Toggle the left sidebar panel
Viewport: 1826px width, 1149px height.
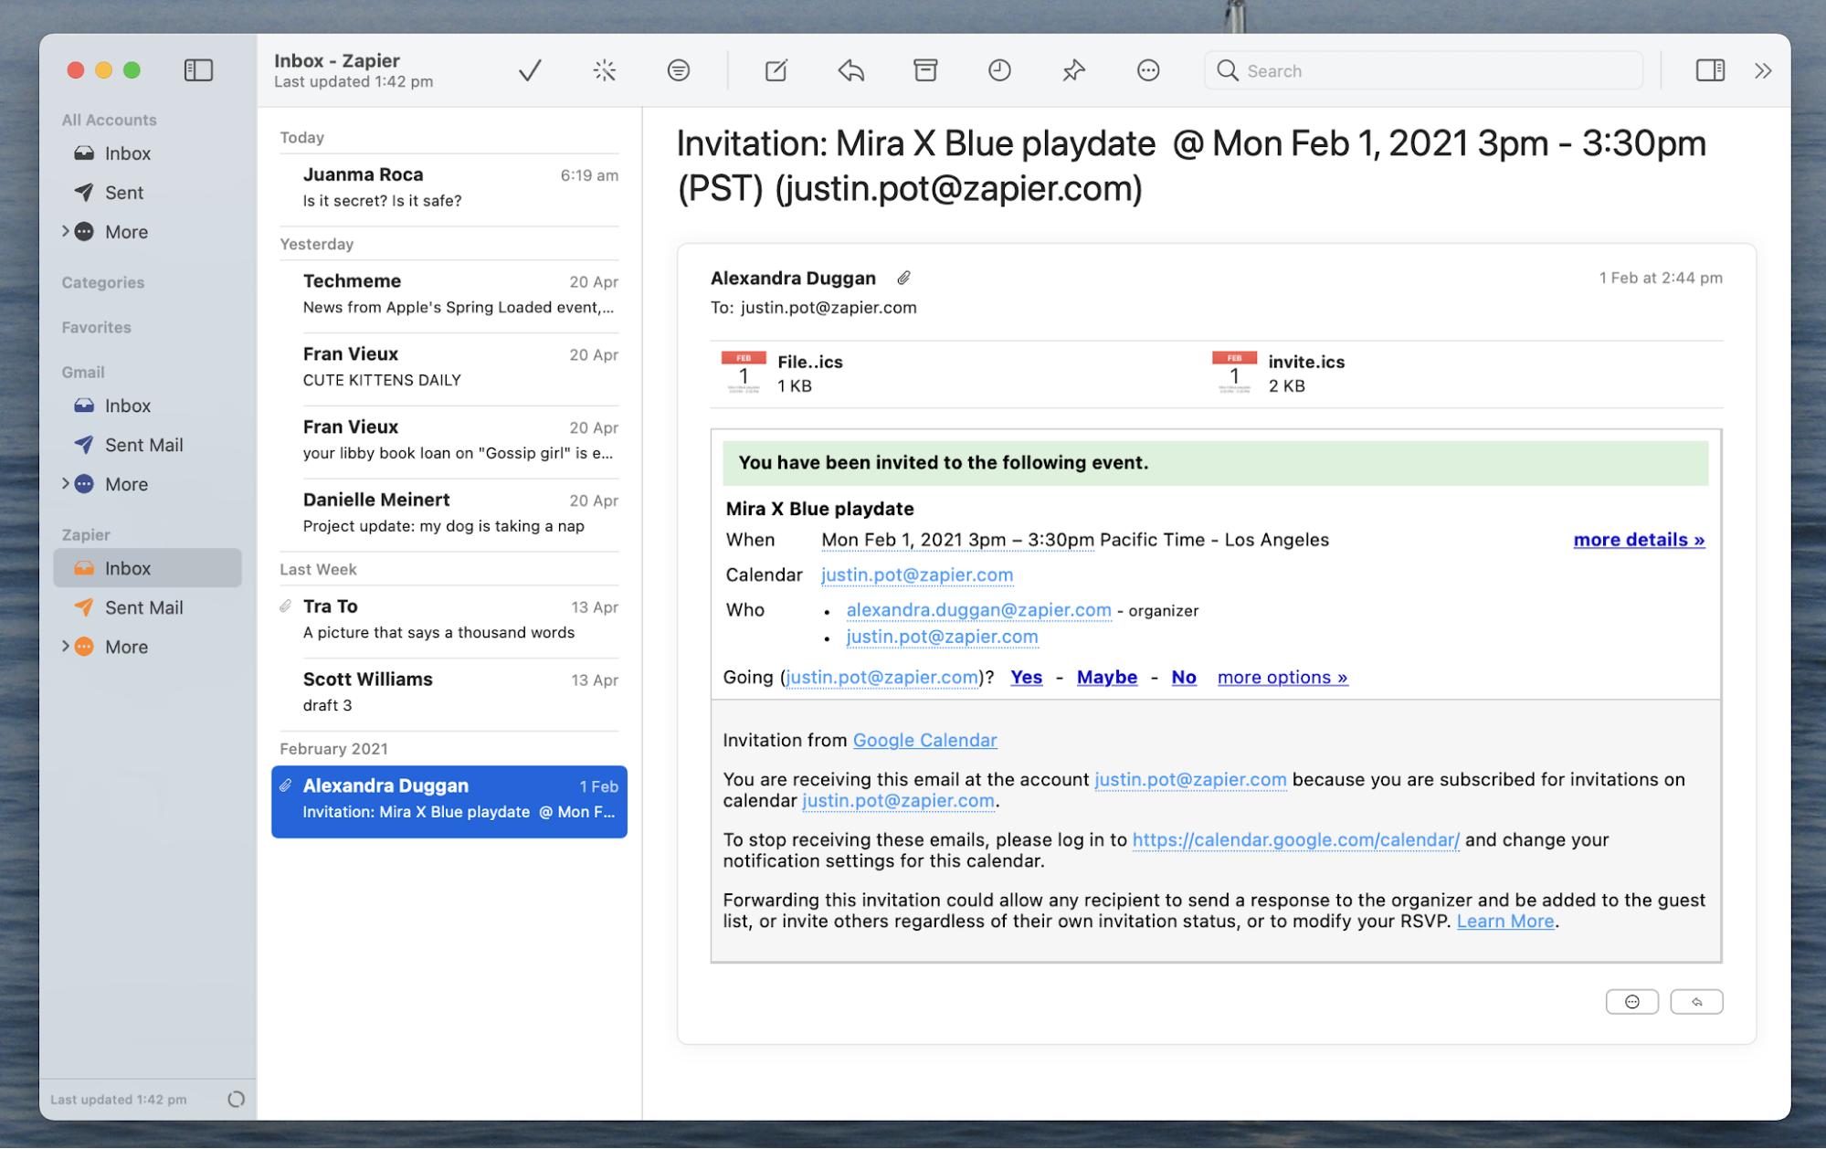pos(198,70)
